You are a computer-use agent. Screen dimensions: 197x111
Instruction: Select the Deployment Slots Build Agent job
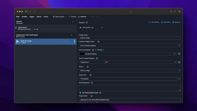46,36
